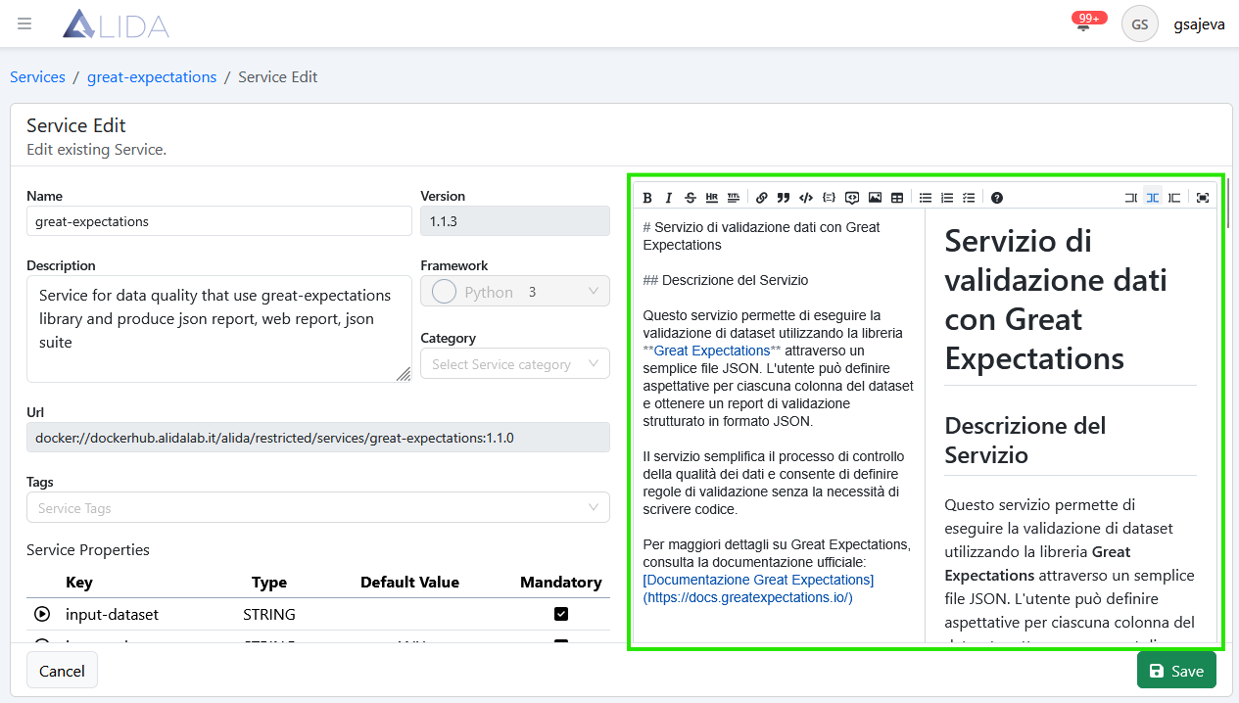Click the 'Type' column header
The image size is (1239, 703).
[x=269, y=582]
